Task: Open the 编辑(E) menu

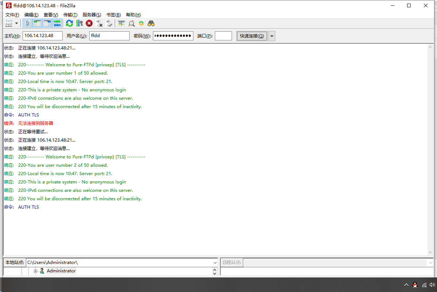Action: tap(31, 15)
